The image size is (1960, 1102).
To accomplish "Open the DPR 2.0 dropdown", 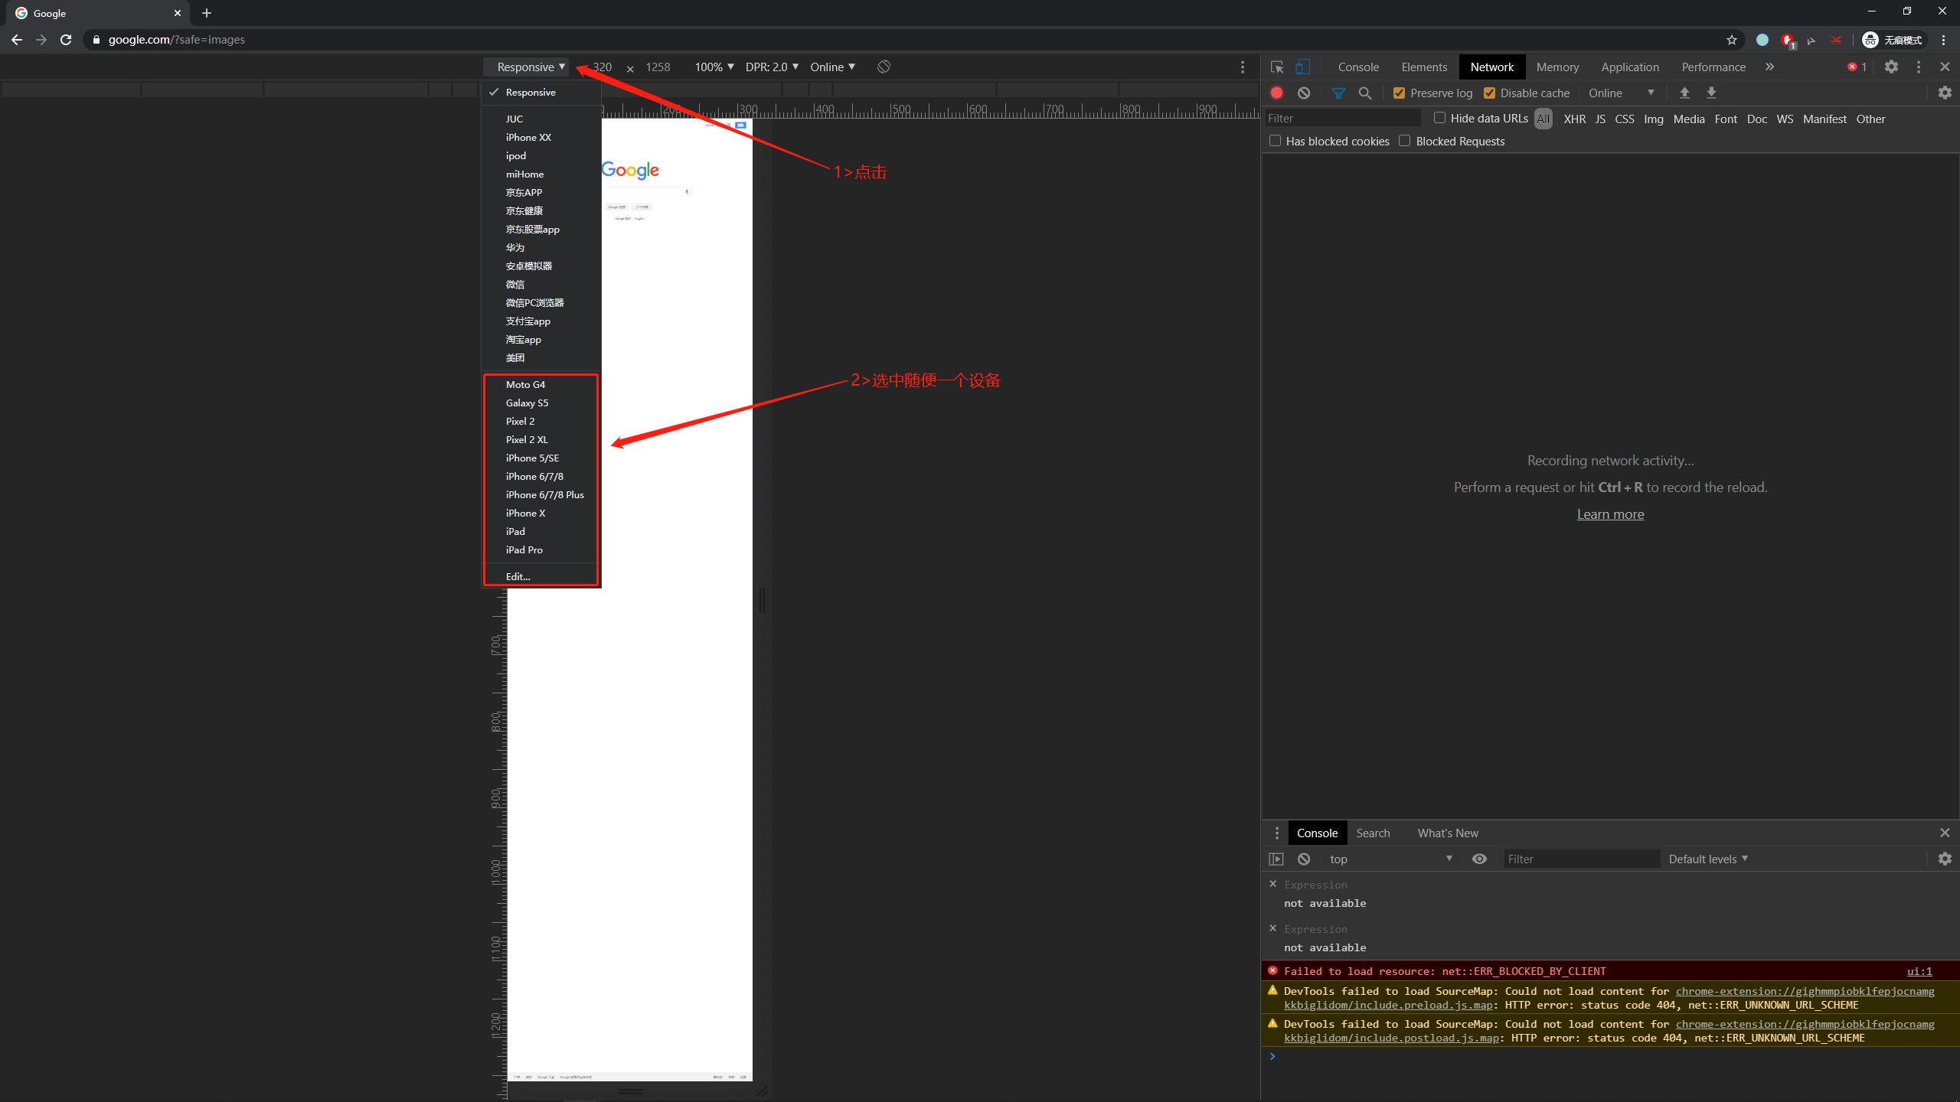I will tap(772, 67).
